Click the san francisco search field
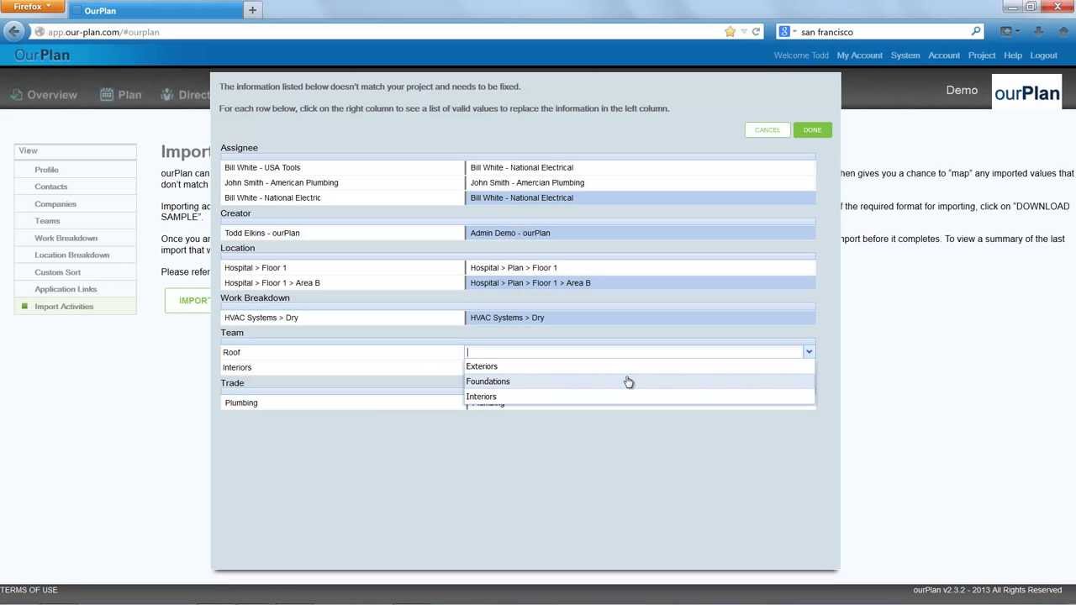The image size is (1076, 605). [x=883, y=32]
